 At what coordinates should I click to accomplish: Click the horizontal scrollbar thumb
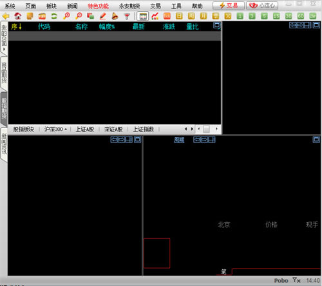(x=207, y=129)
